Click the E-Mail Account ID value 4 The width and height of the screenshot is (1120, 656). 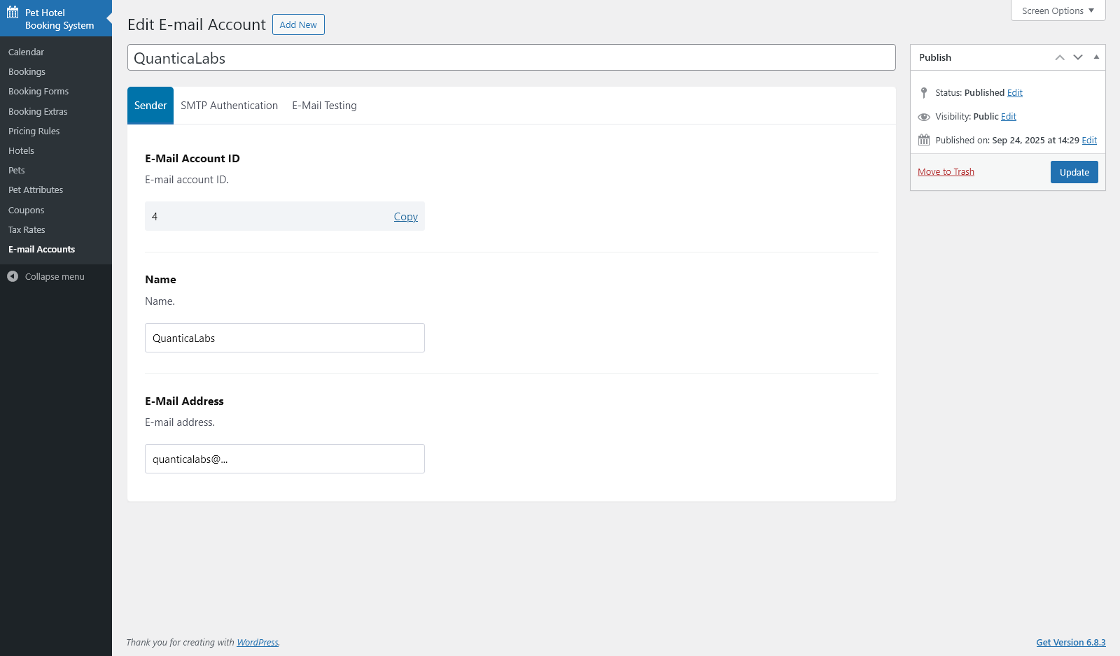[x=155, y=217]
